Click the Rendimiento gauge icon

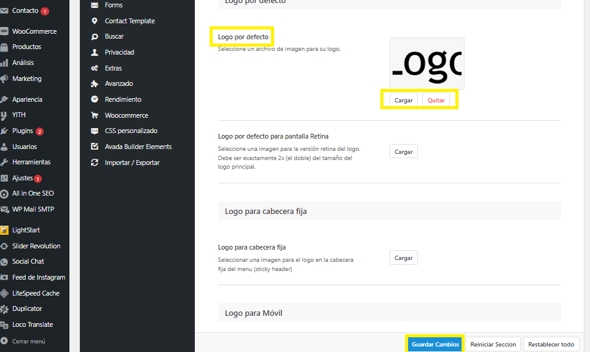tap(94, 99)
